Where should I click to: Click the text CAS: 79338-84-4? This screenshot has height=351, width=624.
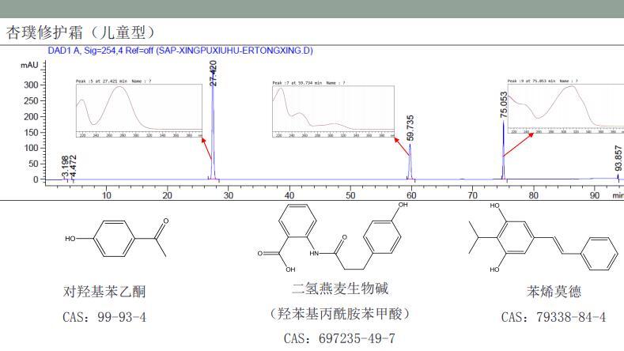tap(554, 317)
